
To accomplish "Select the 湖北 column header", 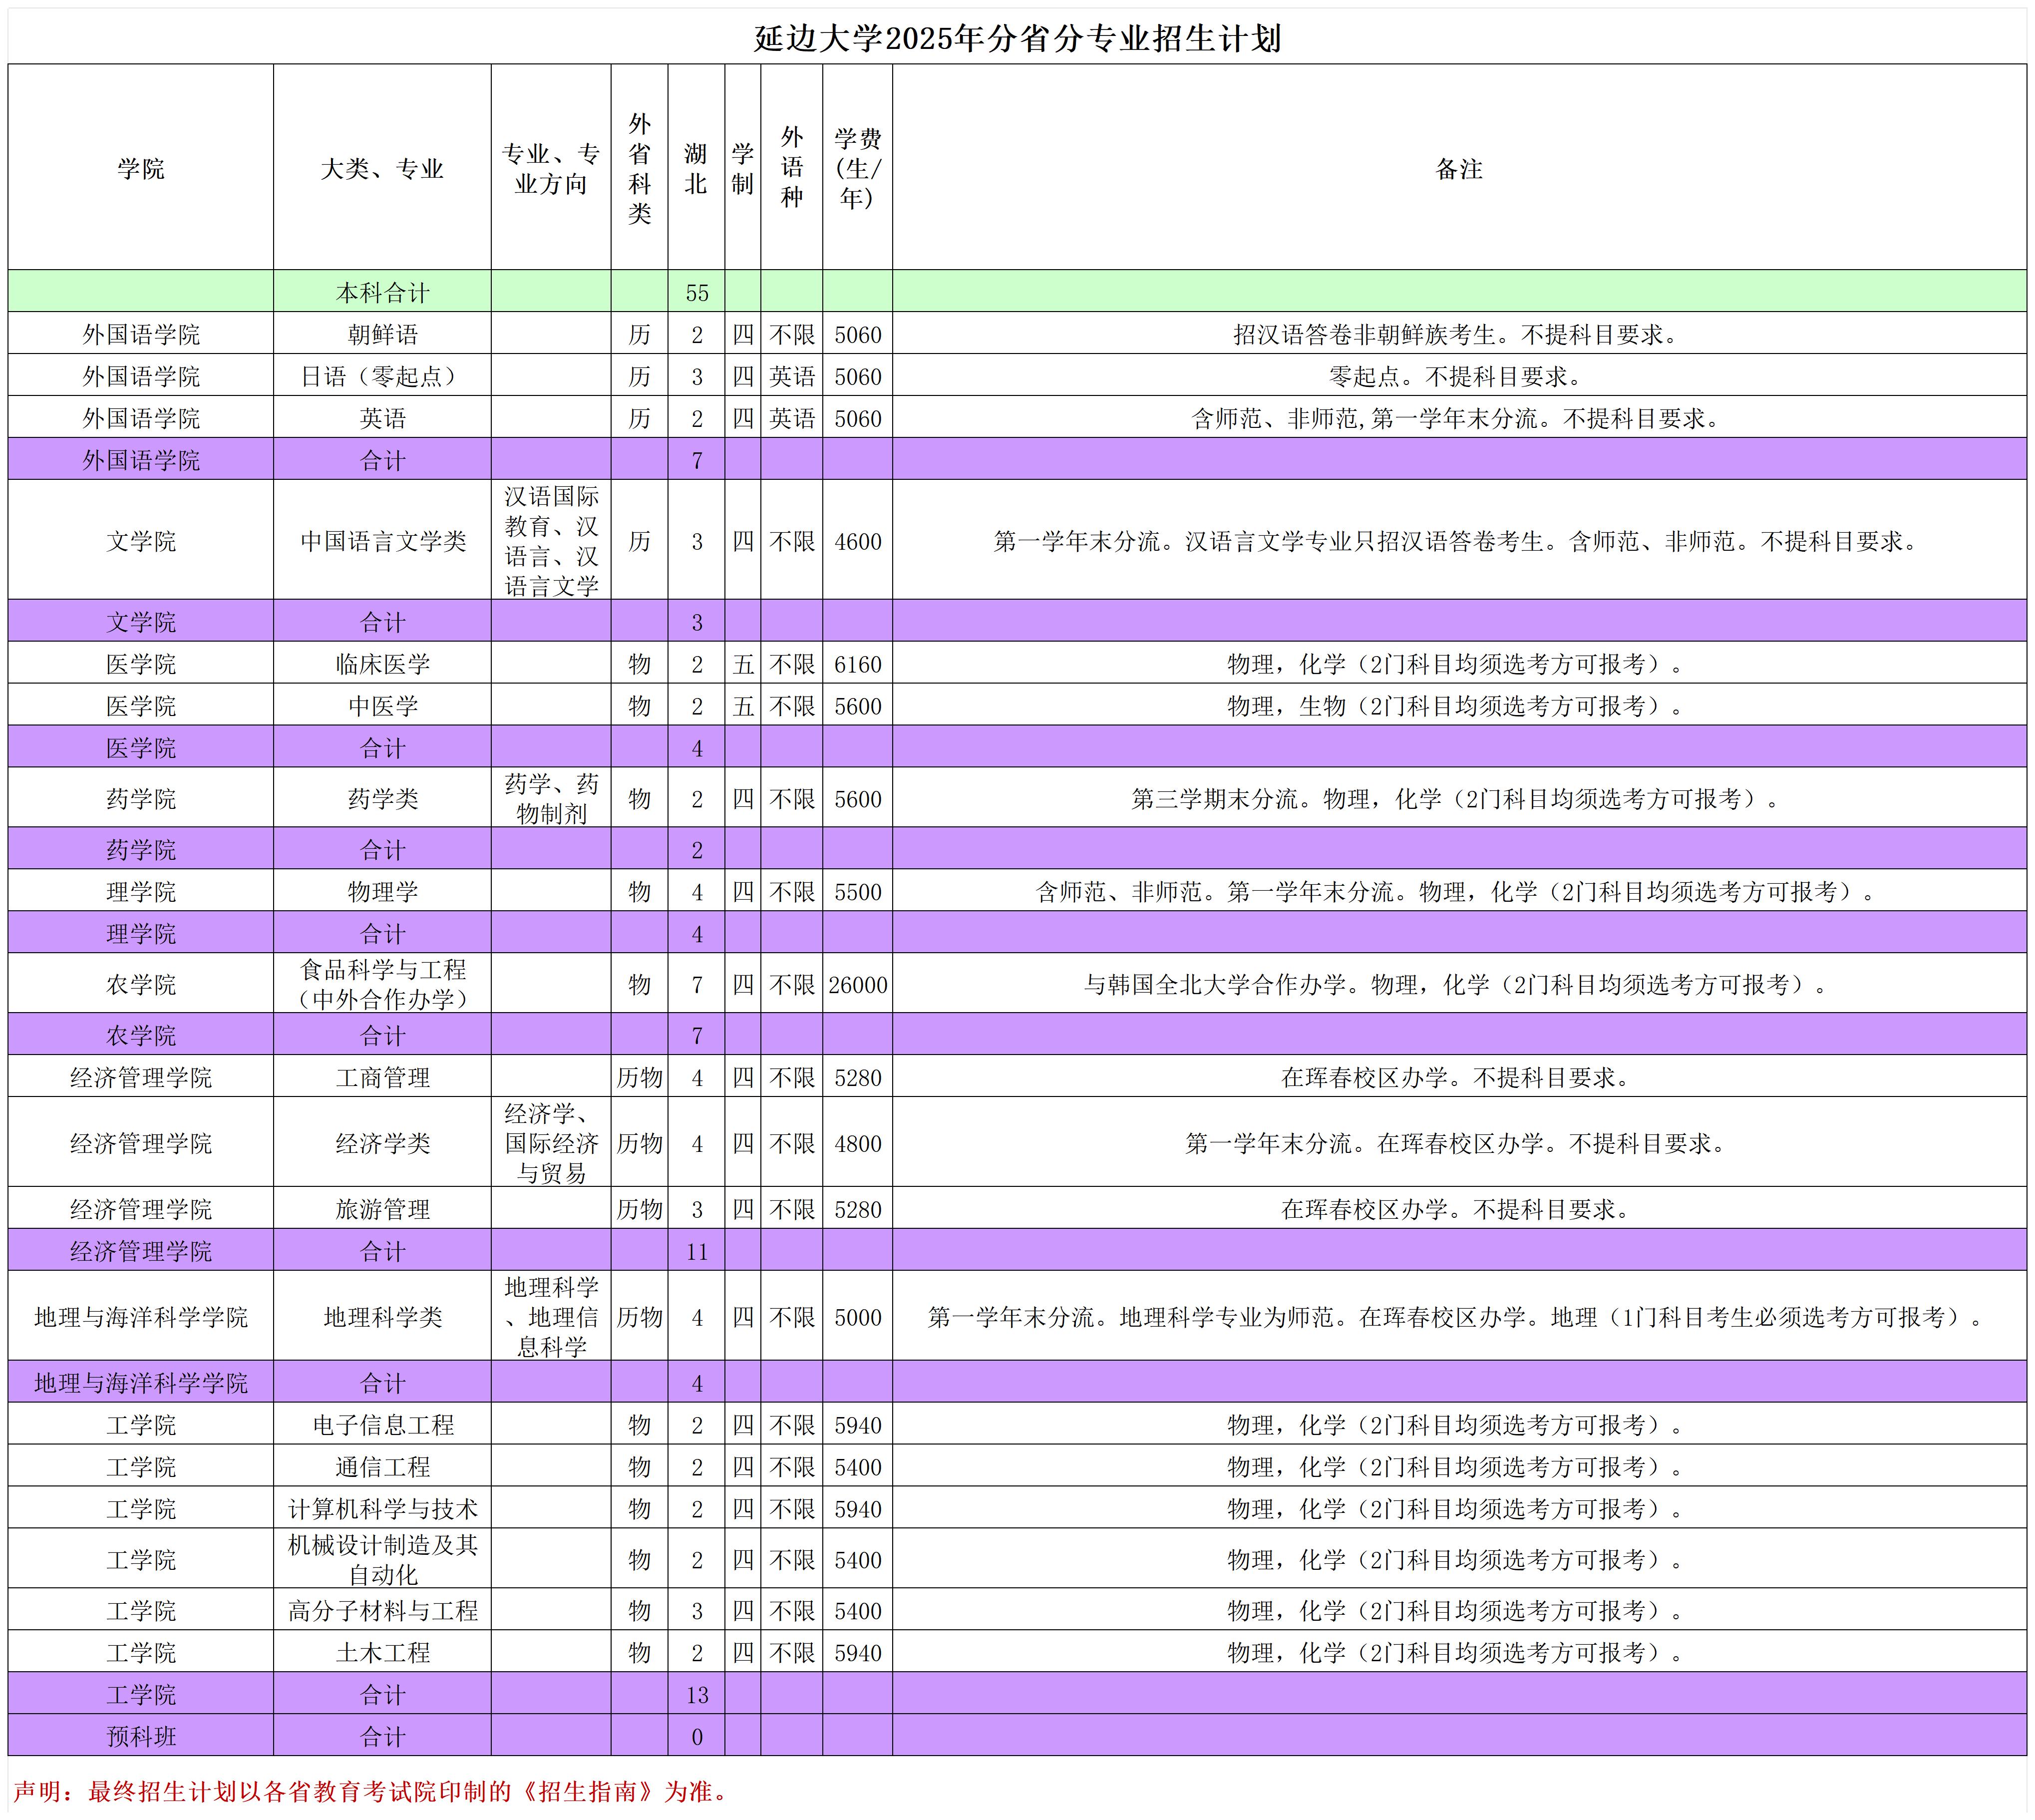I will [696, 168].
